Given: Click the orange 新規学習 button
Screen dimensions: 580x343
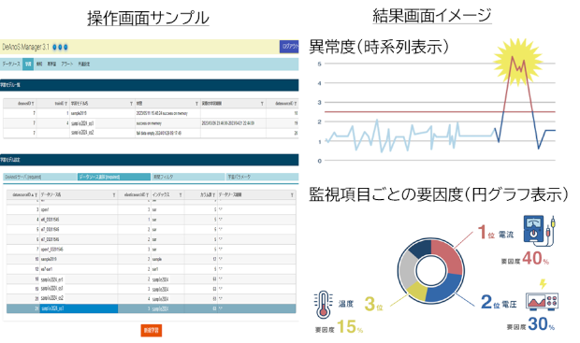Looking at the screenshot, I should point(152,330).
